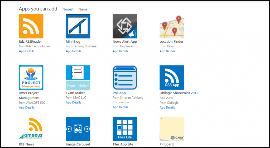Open the Rdz RSSReader orange RSS icon
The height and width of the screenshot is (148, 270).
click(x=31, y=26)
